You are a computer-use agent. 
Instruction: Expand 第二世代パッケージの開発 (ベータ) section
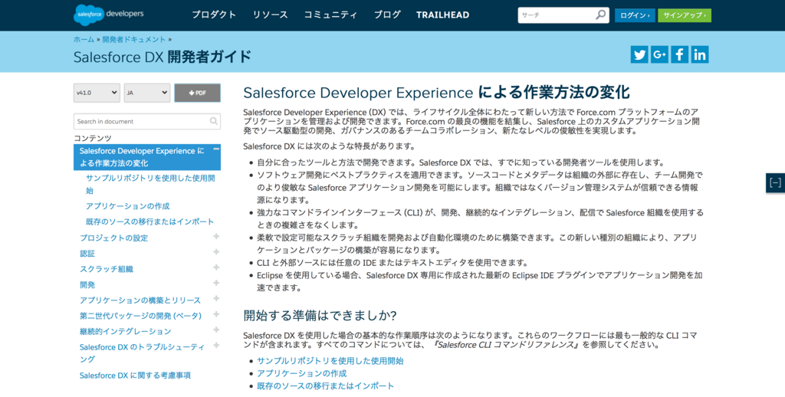(216, 314)
